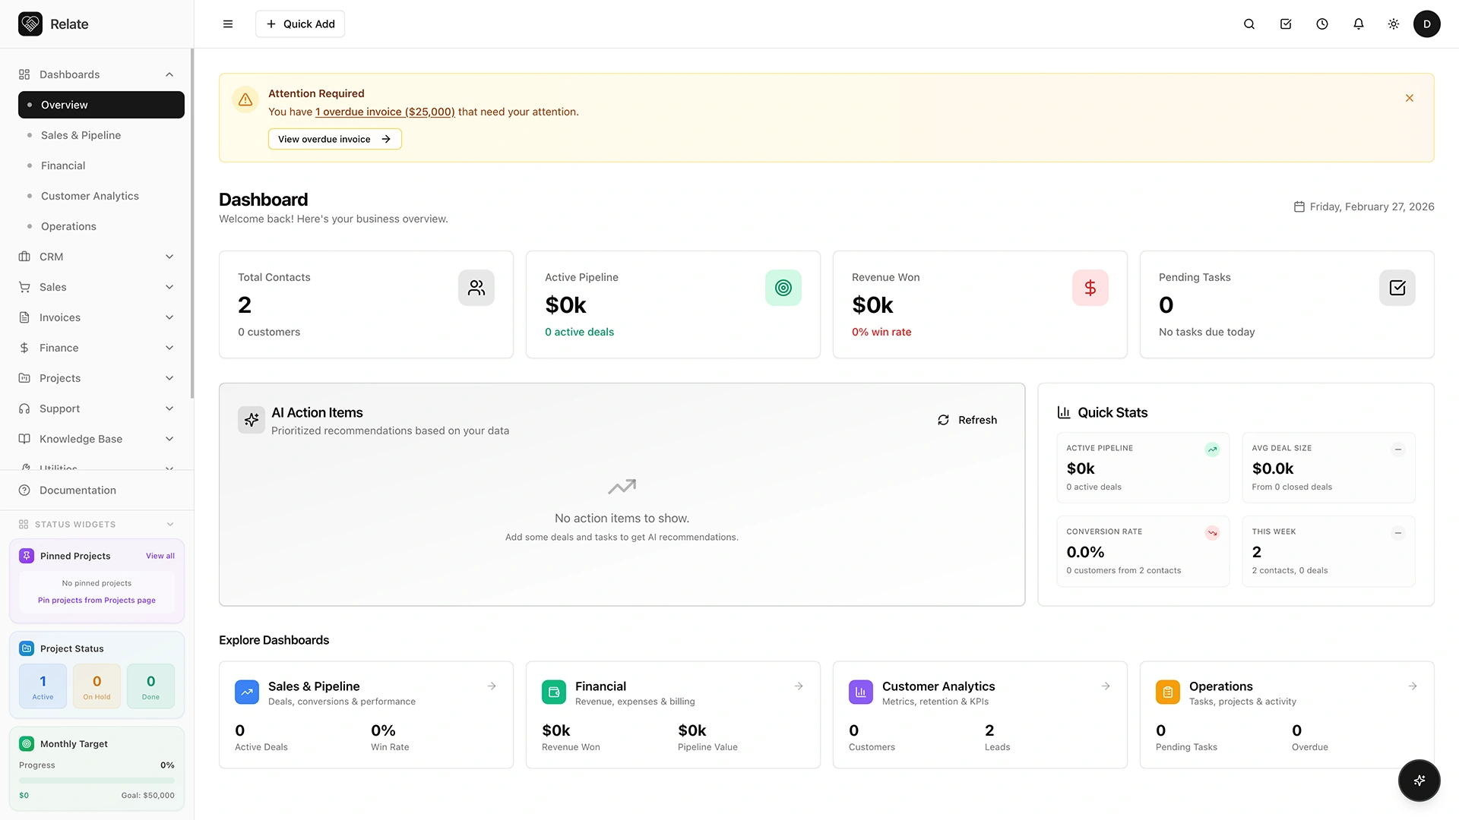Click the warning triangle alert icon
Image resolution: width=1459 pixels, height=820 pixels.
[x=245, y=99]
